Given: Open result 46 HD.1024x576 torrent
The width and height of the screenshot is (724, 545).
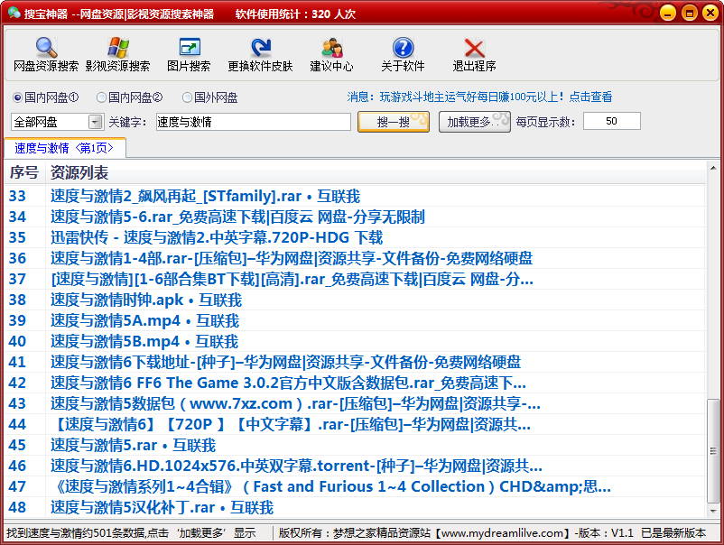Looking at the screenshot, I should click(296, 466).
